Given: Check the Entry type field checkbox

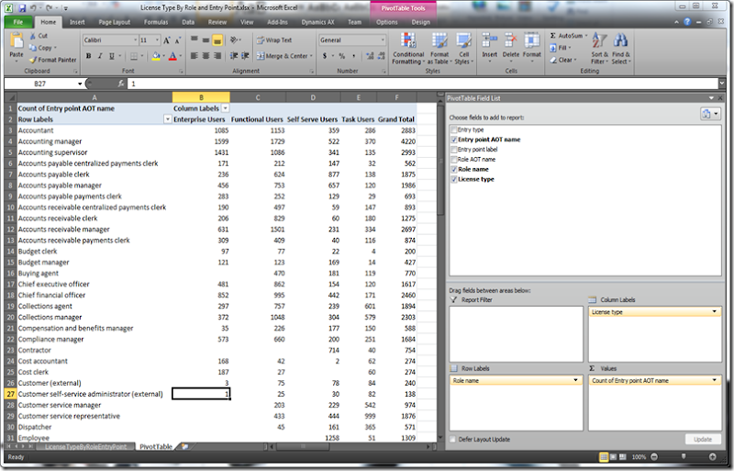Looking at the screenshot, I should pos(454,130).
